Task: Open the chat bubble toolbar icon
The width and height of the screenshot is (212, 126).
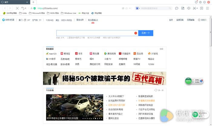Action: 177,8
